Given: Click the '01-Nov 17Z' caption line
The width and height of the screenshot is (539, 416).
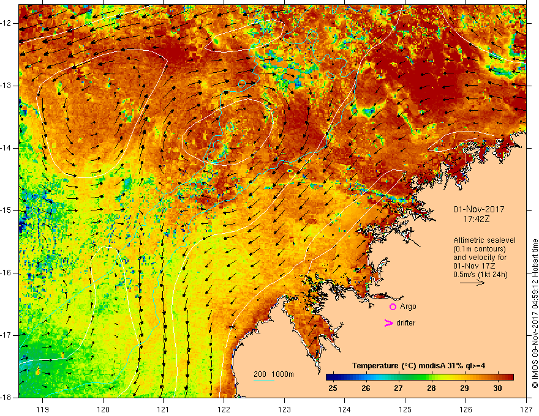Looking at the screenshot, I should pos(473,266).
